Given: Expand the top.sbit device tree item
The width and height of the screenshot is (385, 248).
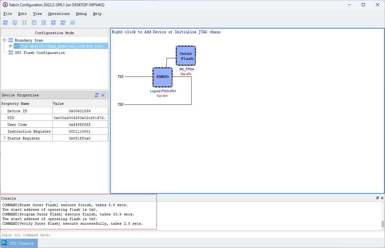Looking at the screenshot, I should coord(10,46).
